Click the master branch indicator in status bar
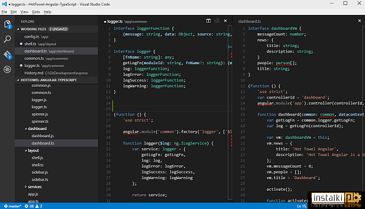365x209 pixels. point(12,206)
